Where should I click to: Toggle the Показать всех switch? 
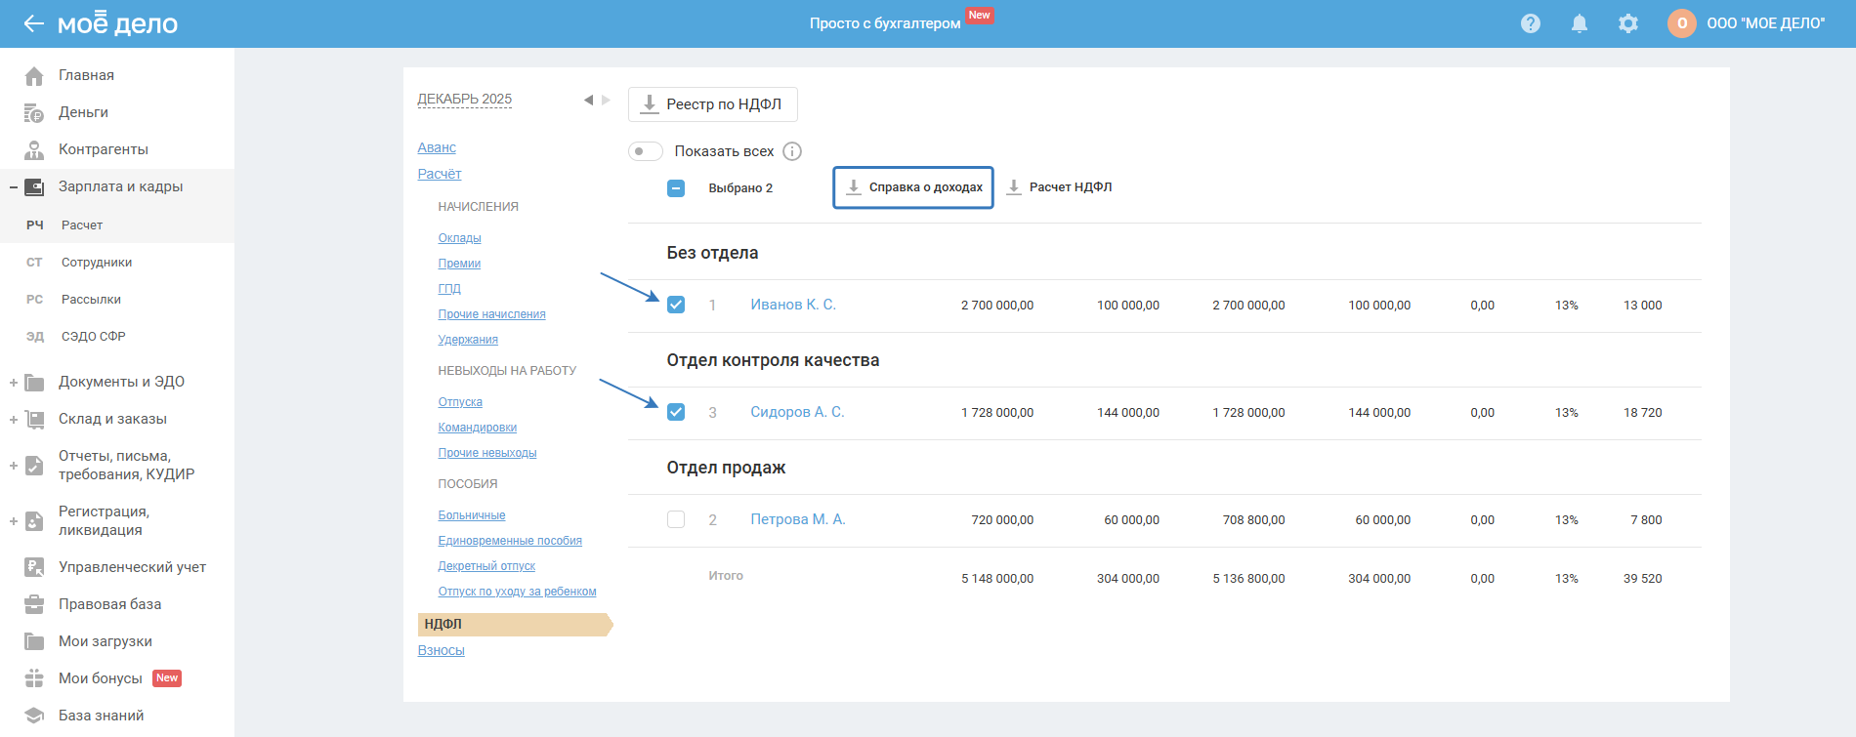tap(645, 151)
